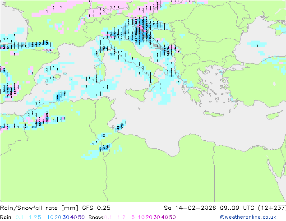
Task: Select the 'Rain/Snowfall rate [mm]' title text
Action: (39, 208)
